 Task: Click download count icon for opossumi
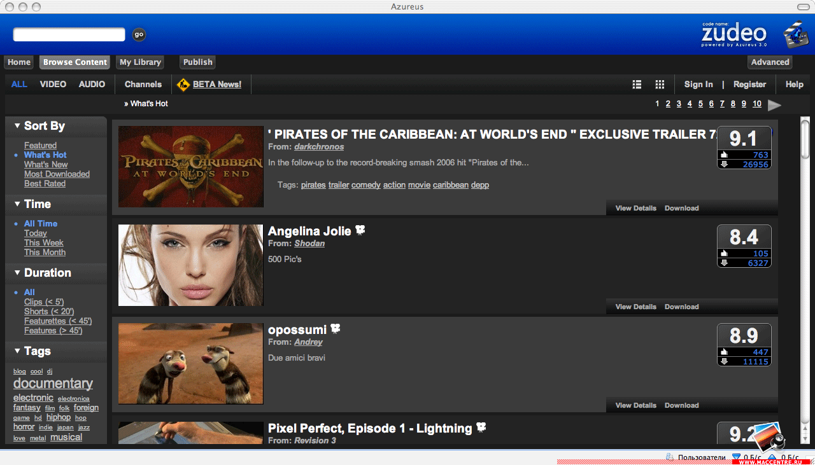point(724,361)
